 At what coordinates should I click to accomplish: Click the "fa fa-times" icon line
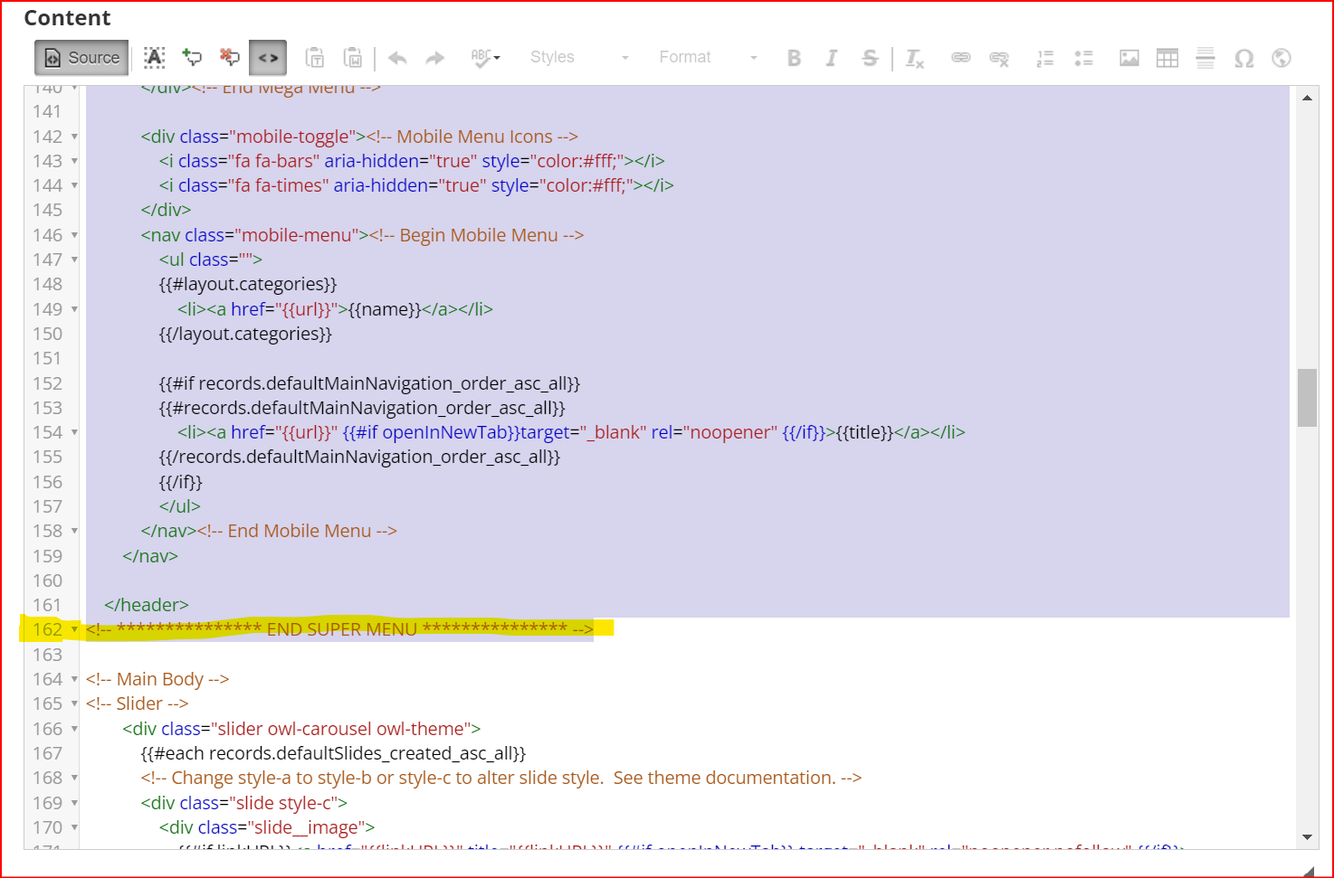(416, 185)
